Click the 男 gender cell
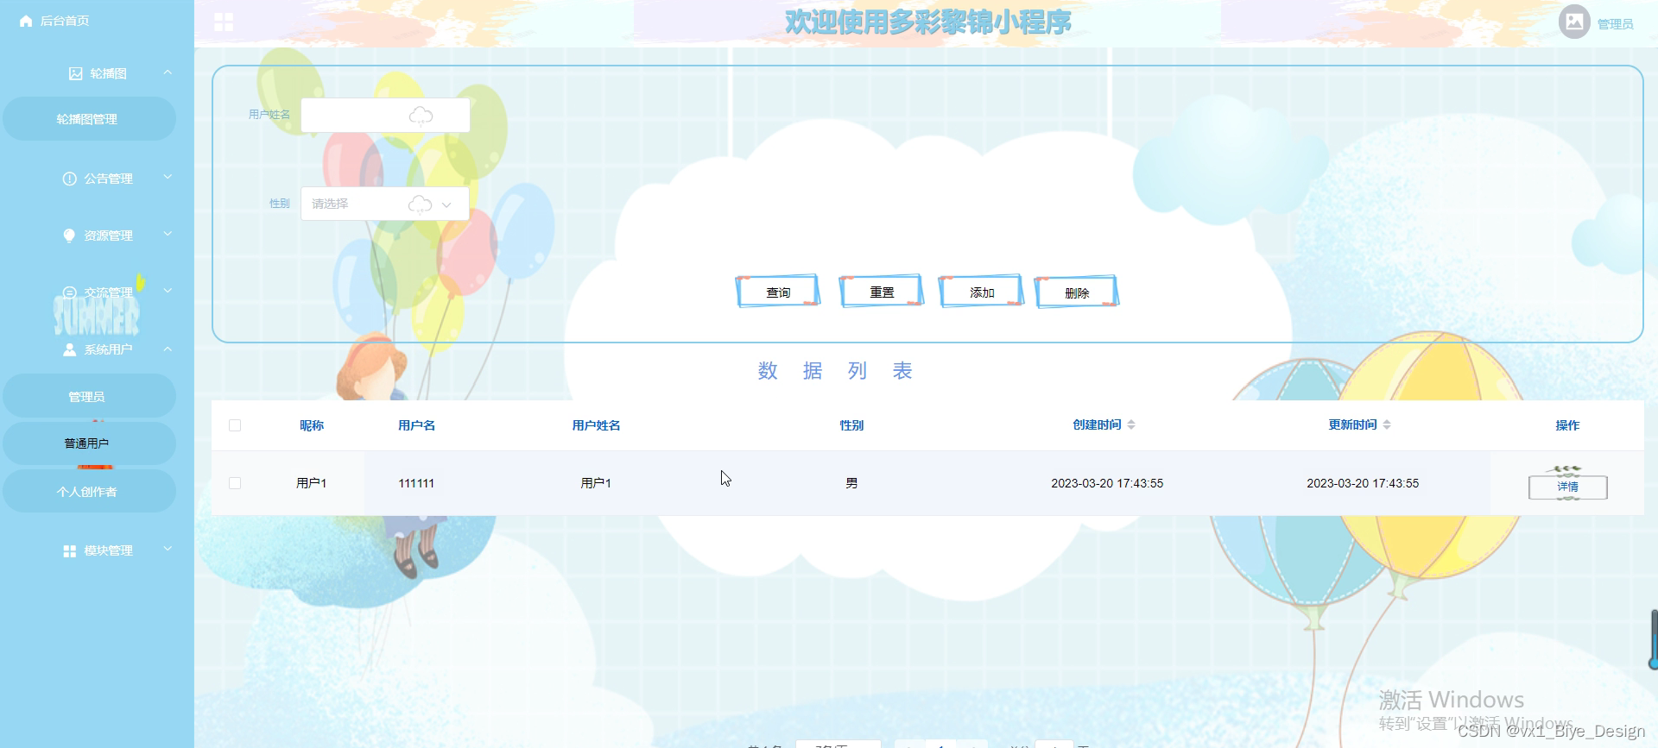This screenshot has height=748, width=1658. tap(851, 483)
